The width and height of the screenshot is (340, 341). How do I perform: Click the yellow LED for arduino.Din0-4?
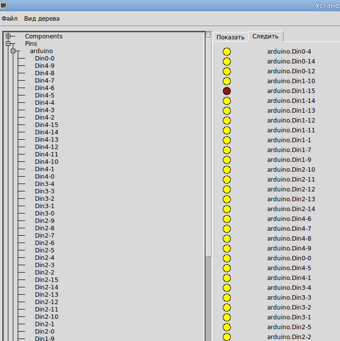click(x=227, y=52)
